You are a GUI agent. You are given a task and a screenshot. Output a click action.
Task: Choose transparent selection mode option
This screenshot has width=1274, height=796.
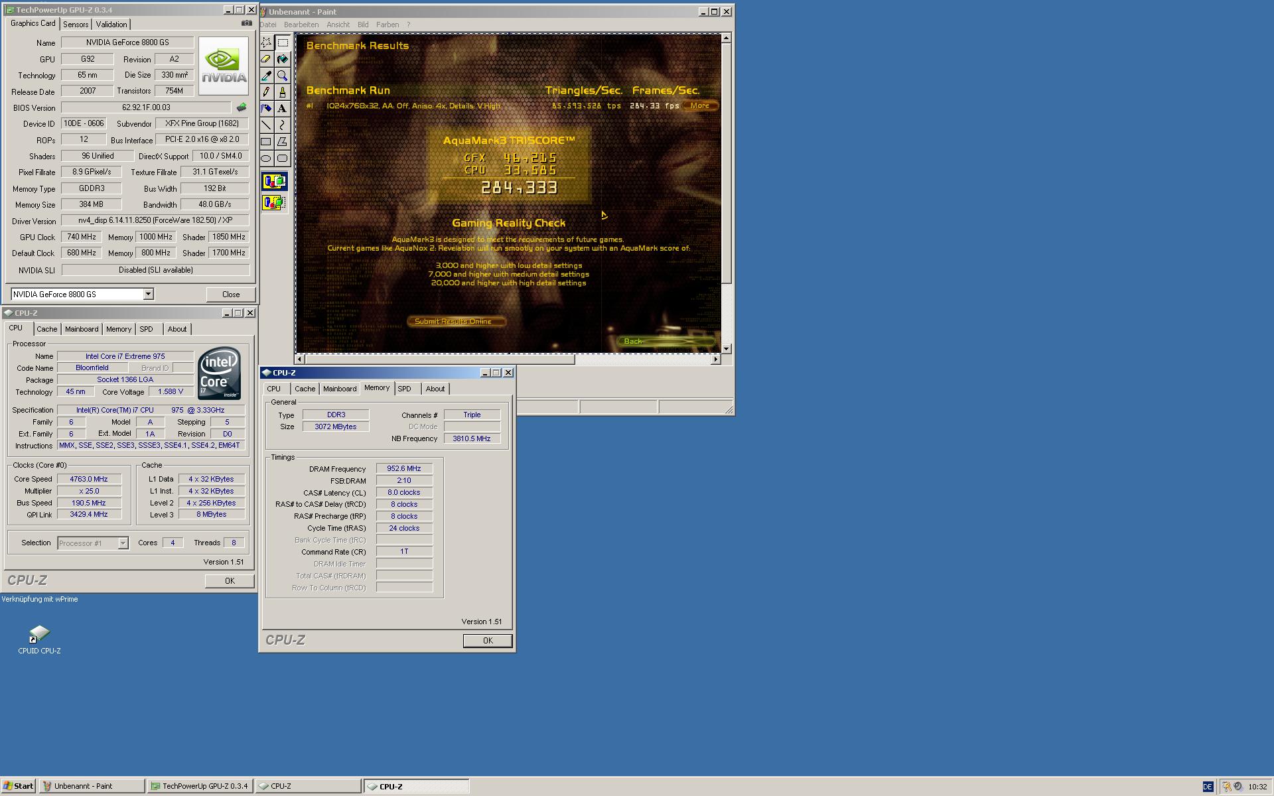pos(275,202)
